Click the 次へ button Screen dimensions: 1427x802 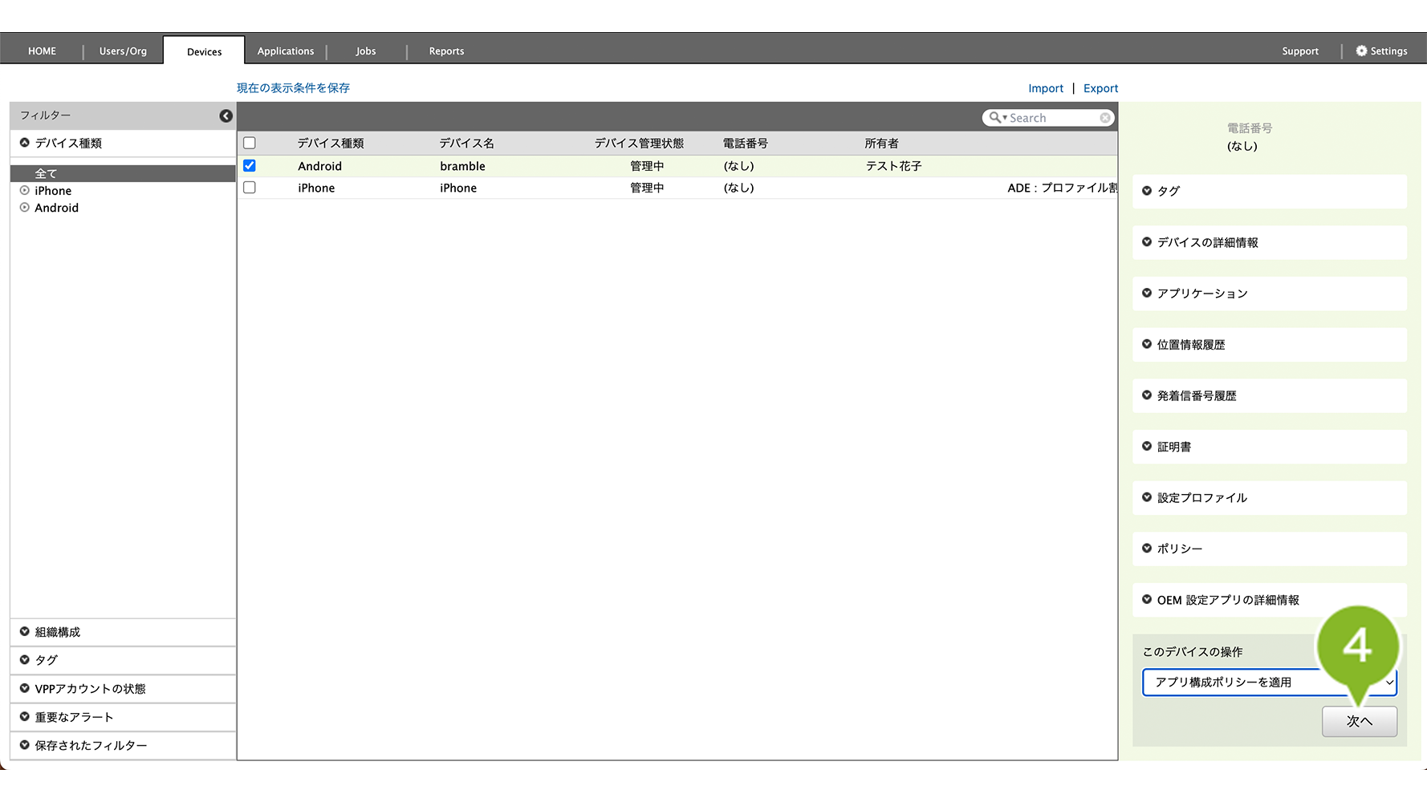[1359, 721]
